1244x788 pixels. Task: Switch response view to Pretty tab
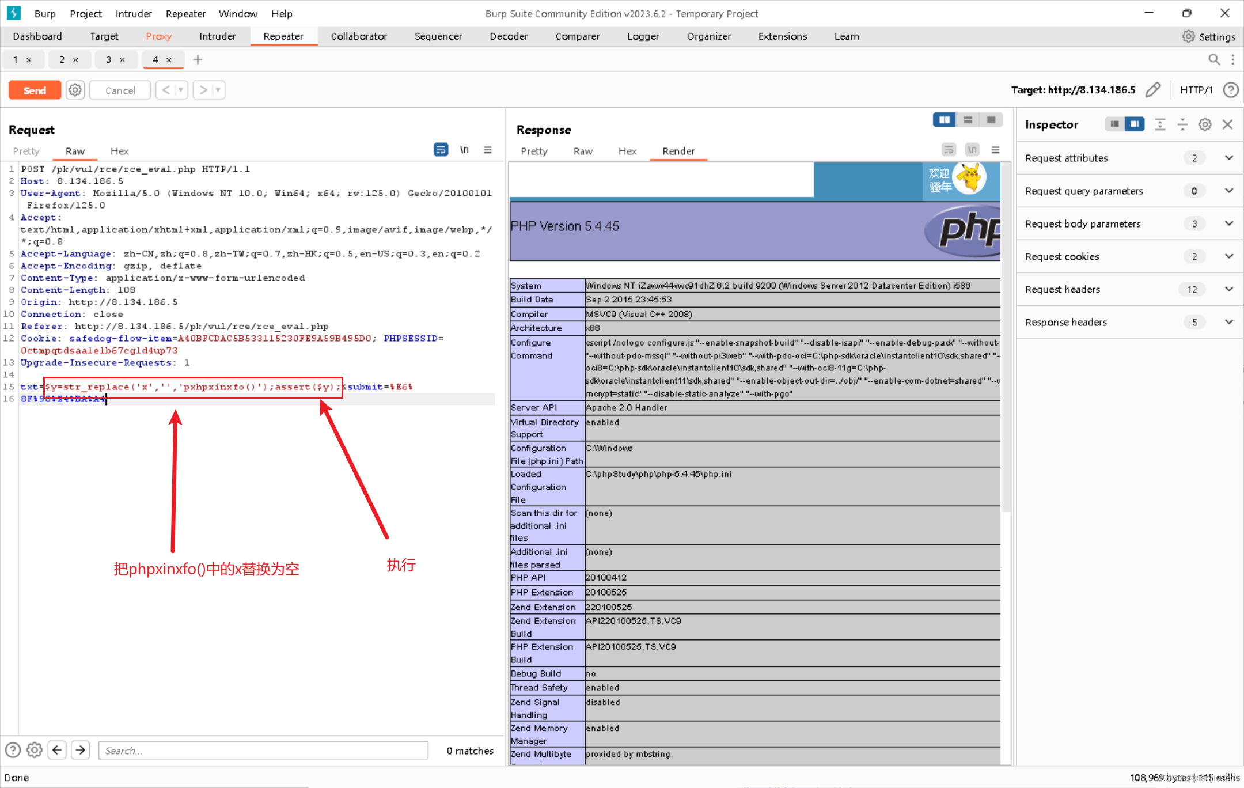(x=533, y=151)
